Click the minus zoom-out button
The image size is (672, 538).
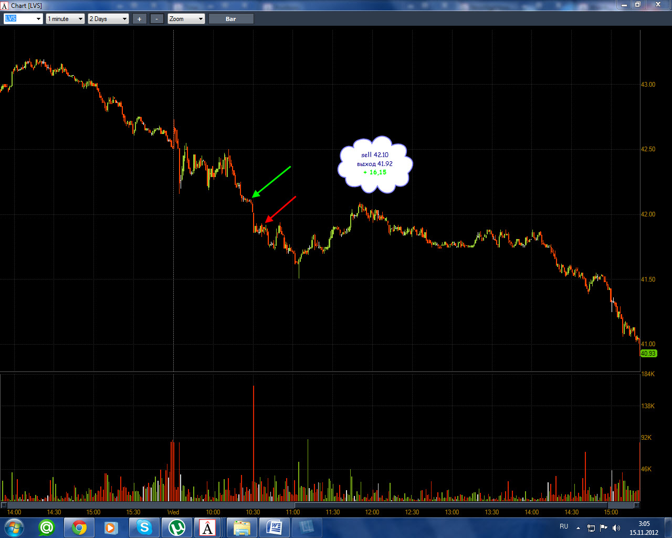point(157,19)
